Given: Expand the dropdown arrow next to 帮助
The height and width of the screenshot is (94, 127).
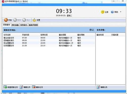Looking at the screenshot, I should [x=121, y=12].
